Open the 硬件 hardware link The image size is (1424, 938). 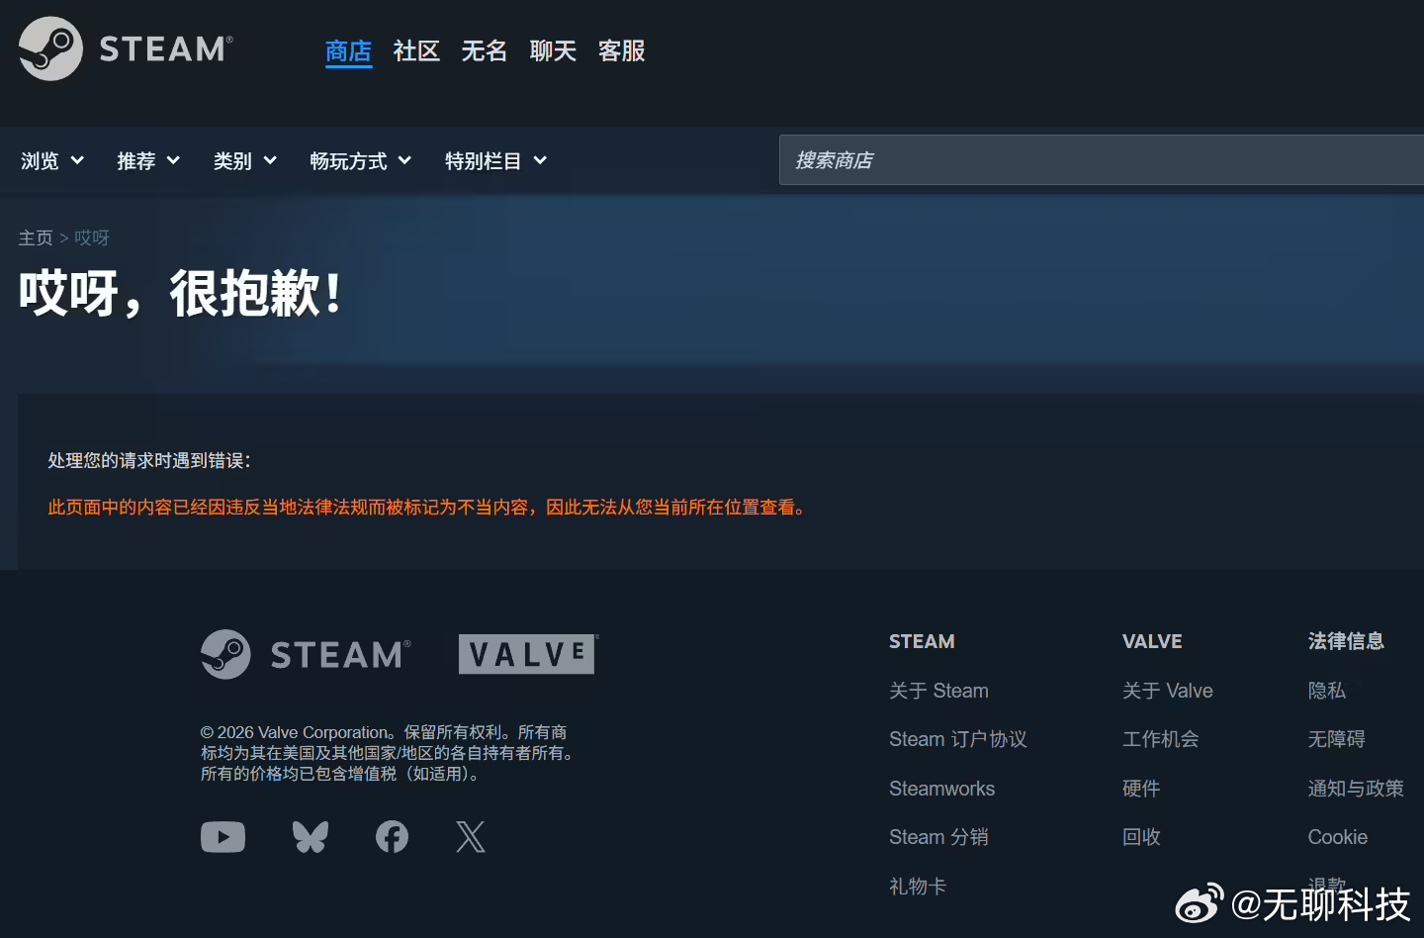point(1141,789)
